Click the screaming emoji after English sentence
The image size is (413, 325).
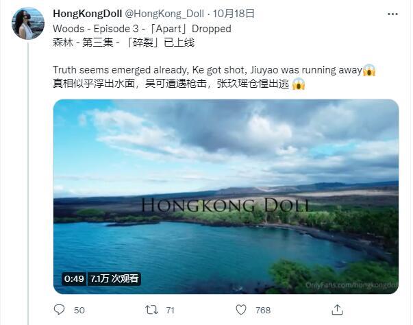(369, 70)
